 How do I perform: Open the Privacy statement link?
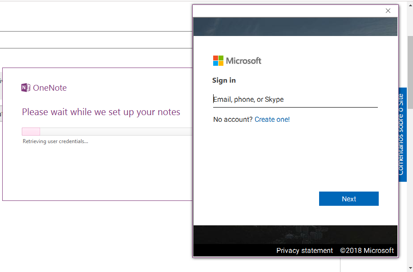[x=304, y=250]
